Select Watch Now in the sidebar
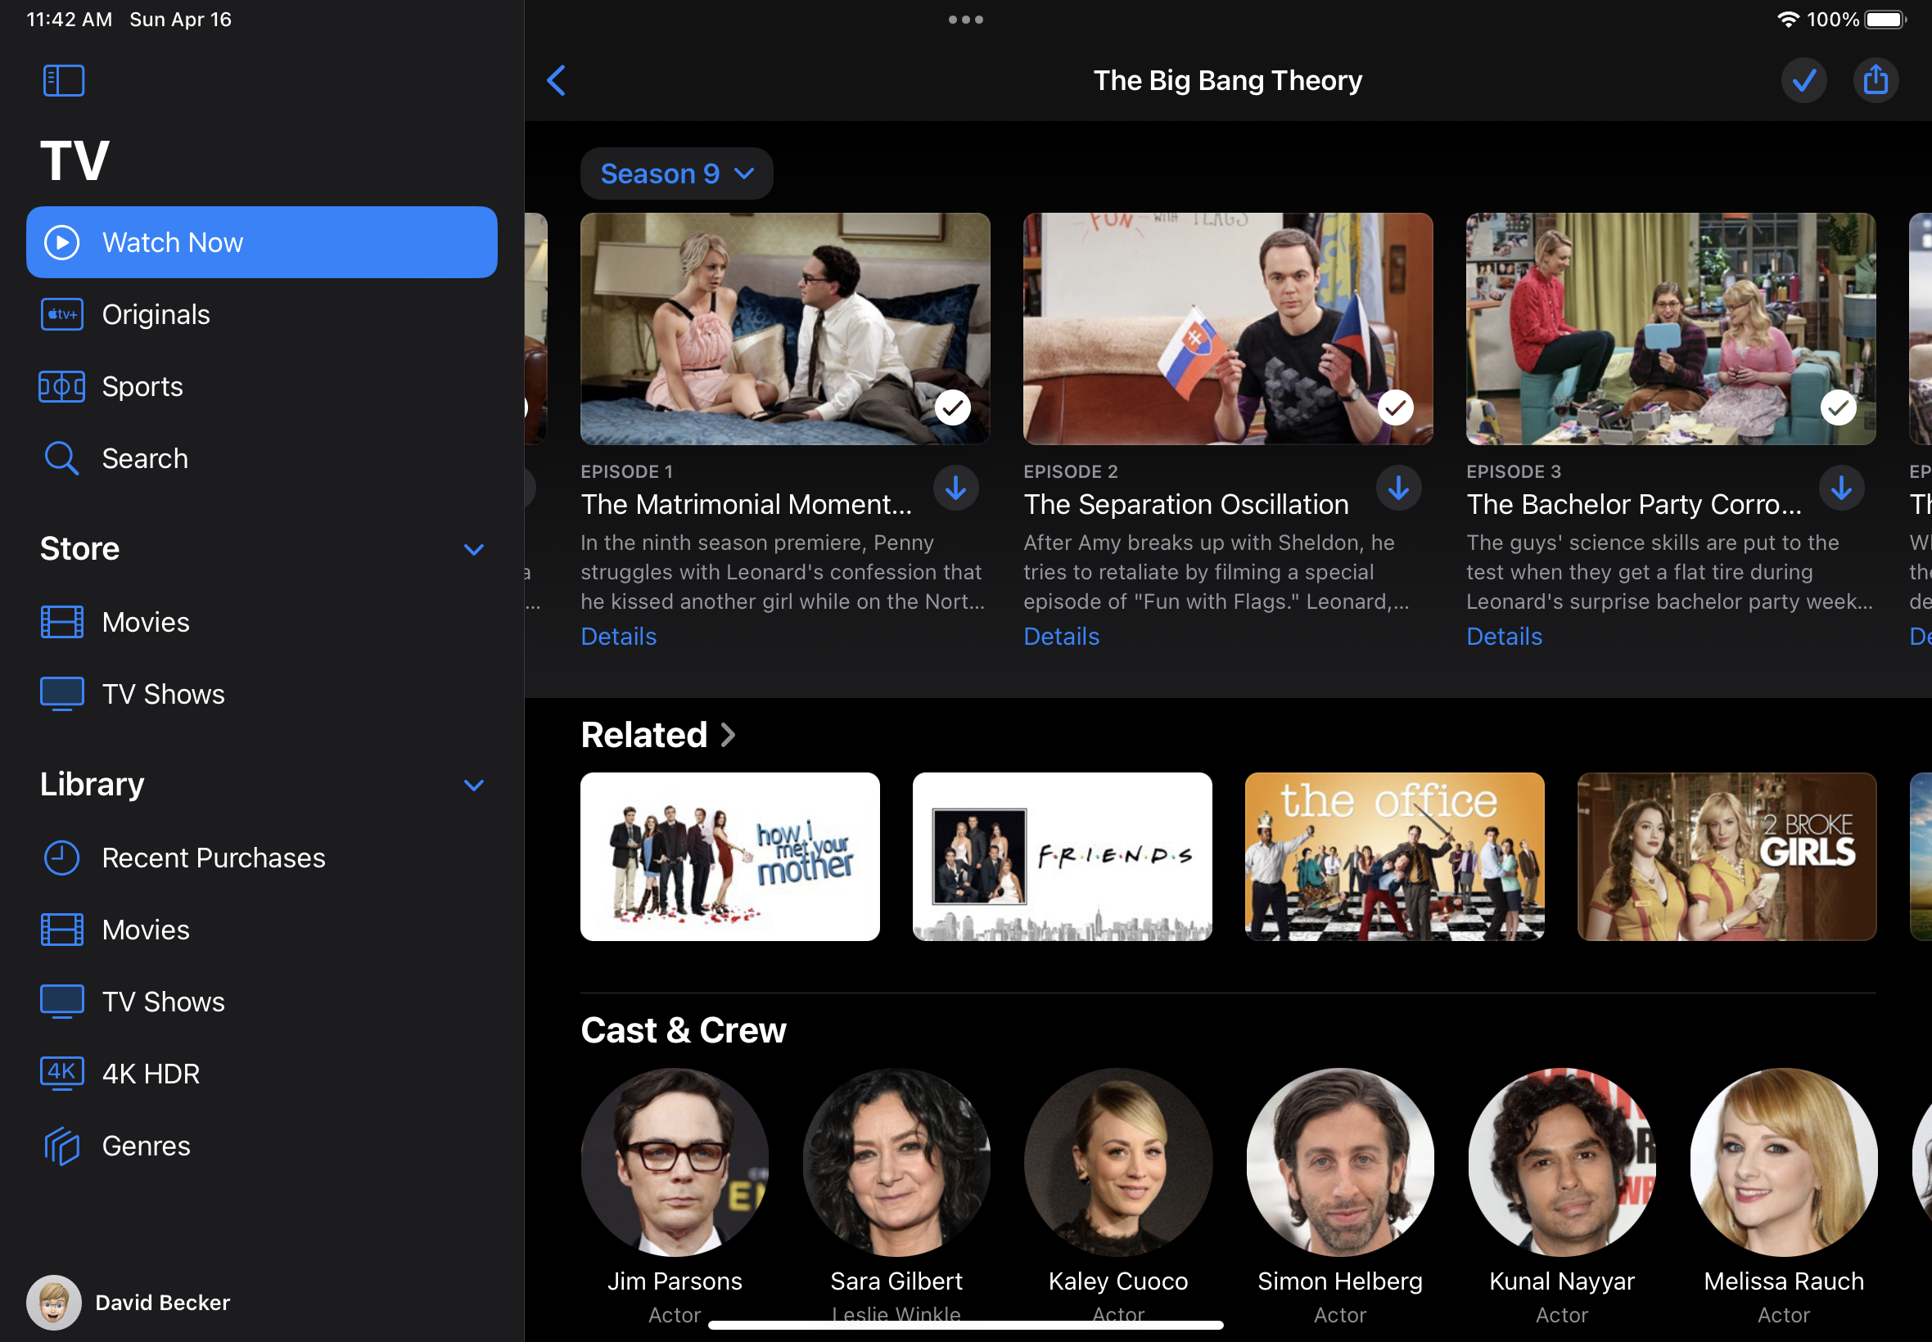 [x=262, y=242]
